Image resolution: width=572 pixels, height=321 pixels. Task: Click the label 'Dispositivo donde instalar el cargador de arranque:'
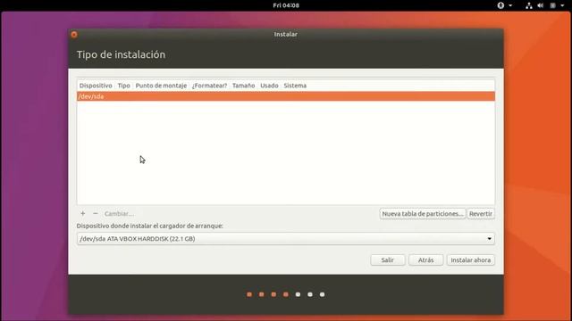(x=149, y=226)
